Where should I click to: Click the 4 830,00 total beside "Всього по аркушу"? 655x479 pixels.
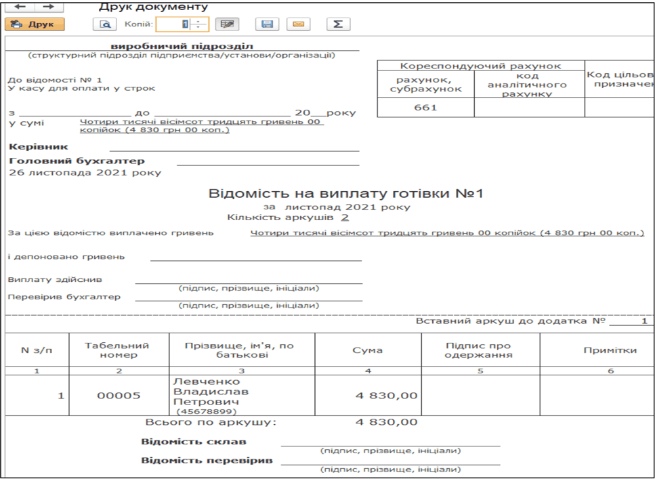coord(386,422)
